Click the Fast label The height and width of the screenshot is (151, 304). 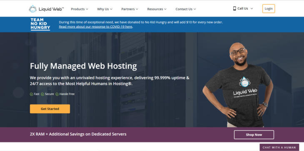[37, 94]
